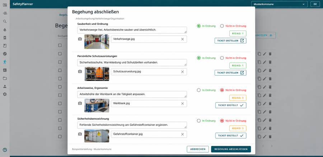Open the help question mark icon
Image resolution: width=323 pixels, height=157 pixels.
(5, 150)
